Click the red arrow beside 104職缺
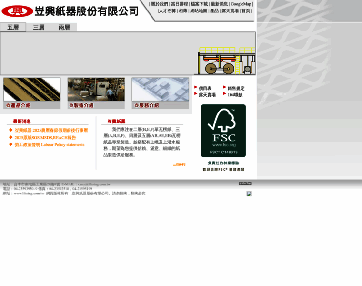Viewport: 362px width, 286px height. pos(225,93)
